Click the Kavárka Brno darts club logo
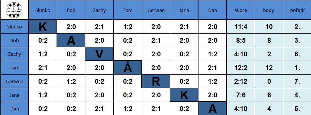 click(x=14, y=10)
